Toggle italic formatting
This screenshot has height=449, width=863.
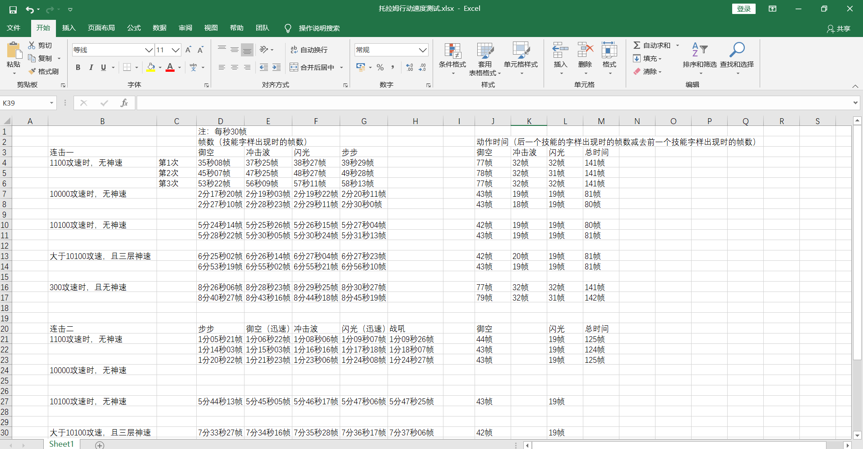91,67
